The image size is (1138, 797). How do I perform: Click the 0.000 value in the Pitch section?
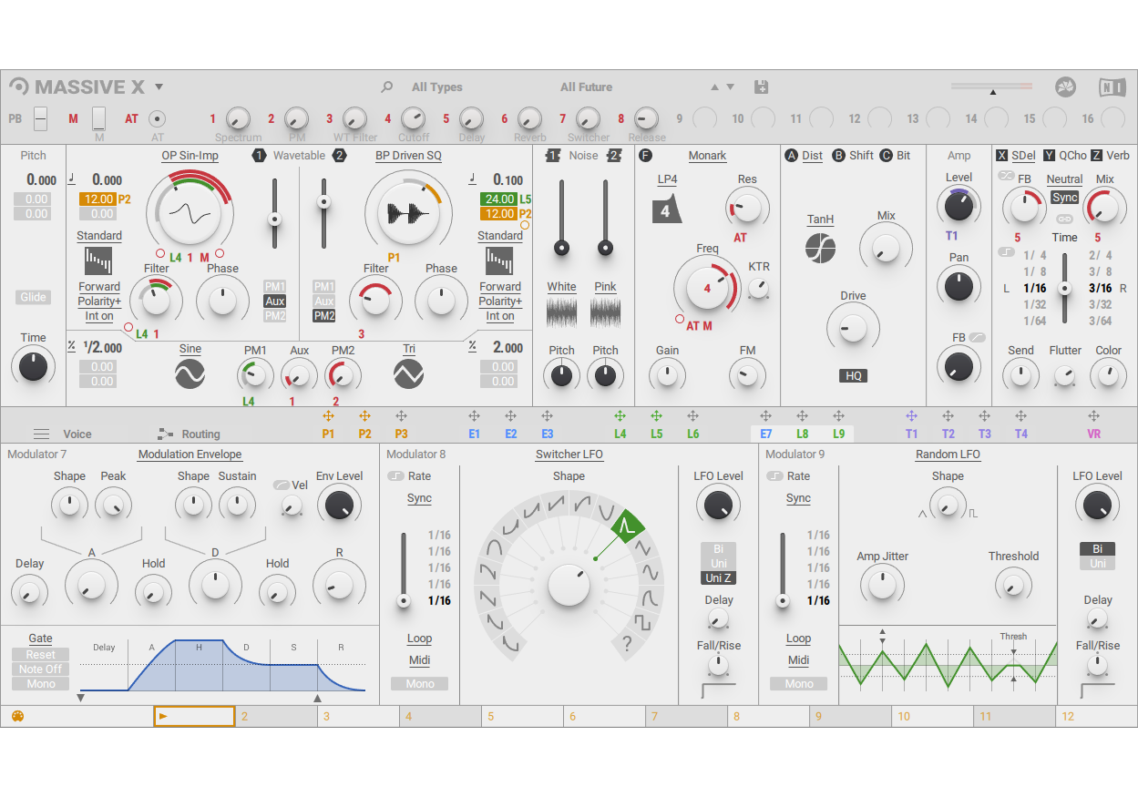(41, 180)
